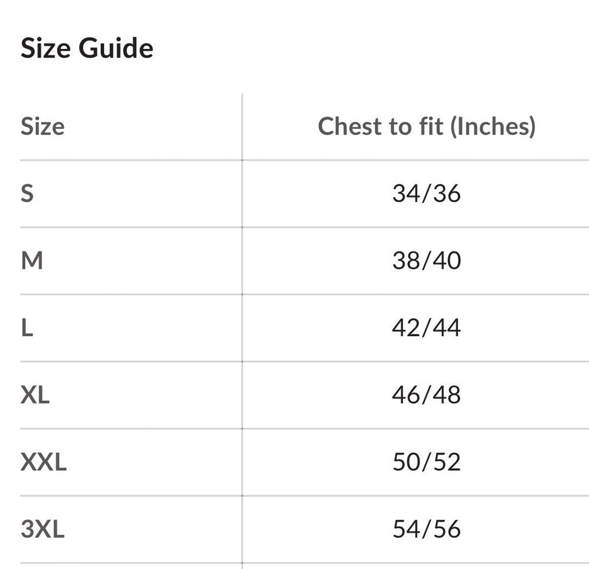Select the S size row label
The width and height of the screenshot is (589, 569).
pyautogui.click(x=27, y=193)
